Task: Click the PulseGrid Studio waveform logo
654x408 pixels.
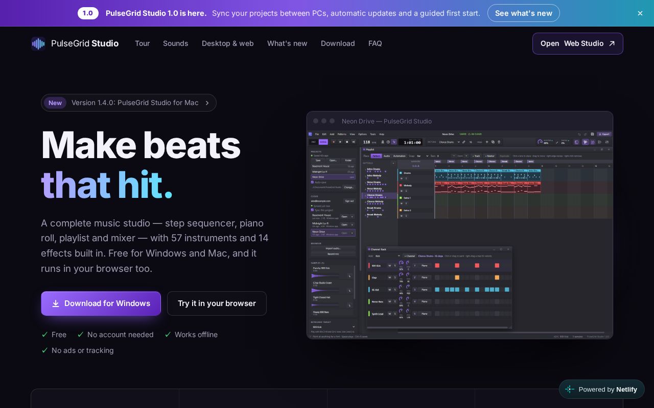Action: 38,44
